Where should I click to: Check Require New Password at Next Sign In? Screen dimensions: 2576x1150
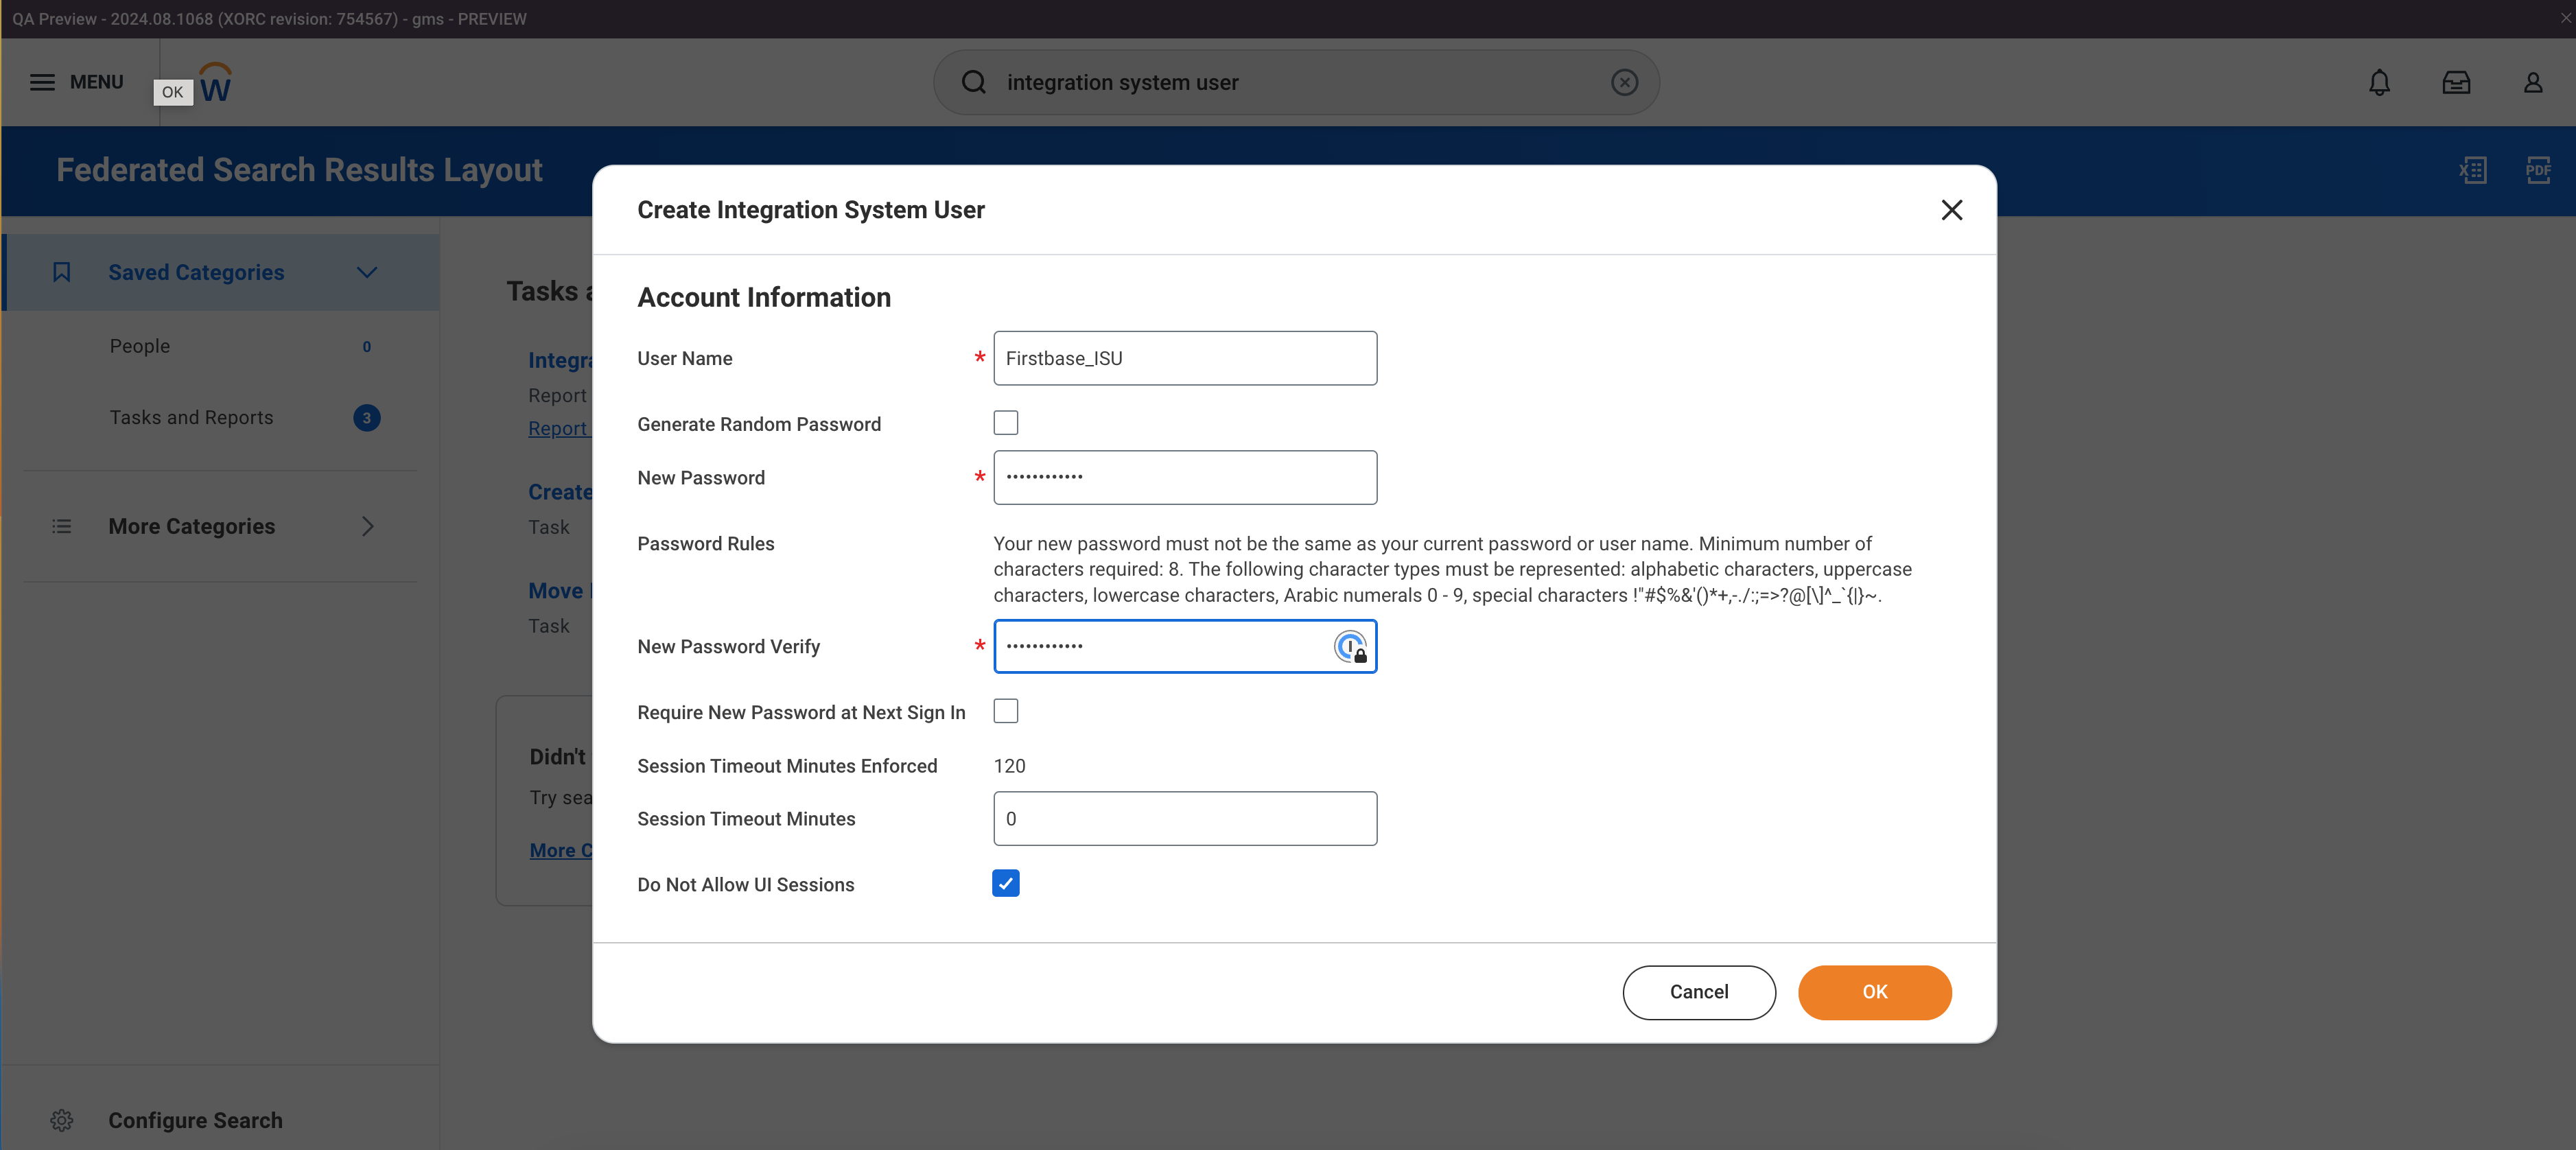(x=1005, y=711)
